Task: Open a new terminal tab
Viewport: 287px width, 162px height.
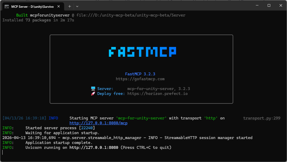Action: (x=69, y=6)
